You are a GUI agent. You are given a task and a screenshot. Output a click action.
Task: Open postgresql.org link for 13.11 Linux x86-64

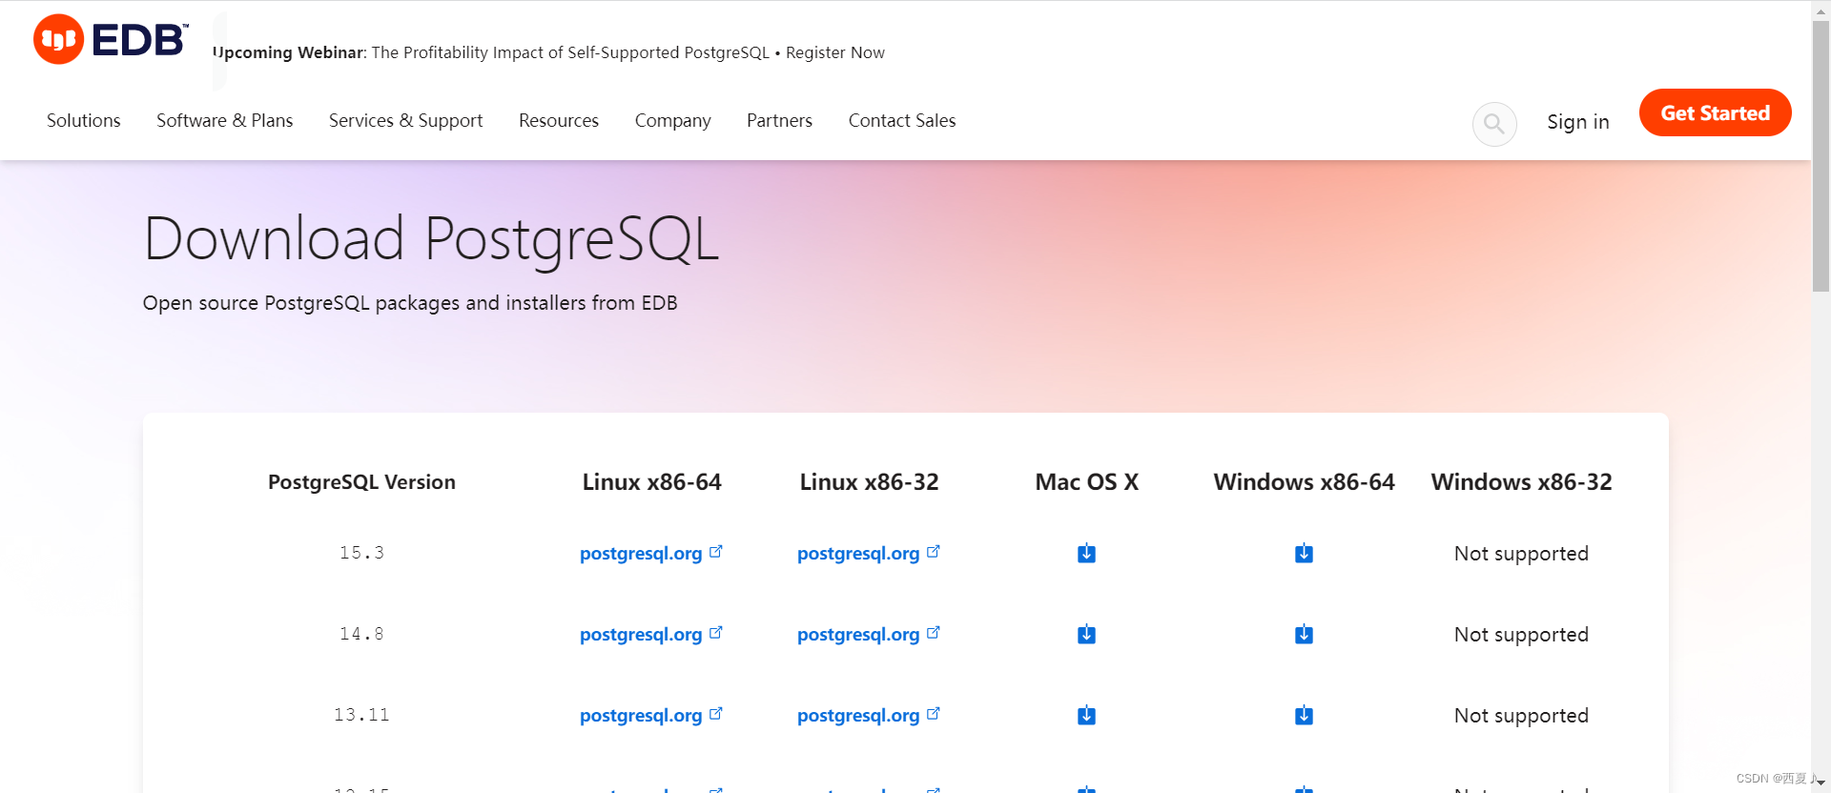[651, 716]
